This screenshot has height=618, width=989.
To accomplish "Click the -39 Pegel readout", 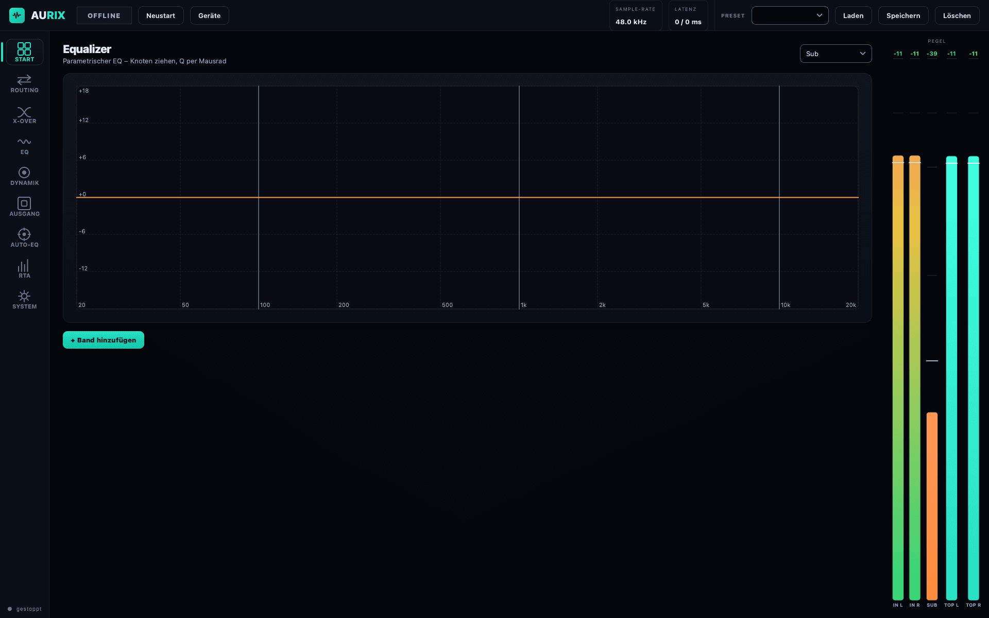I will coord(932,54).
